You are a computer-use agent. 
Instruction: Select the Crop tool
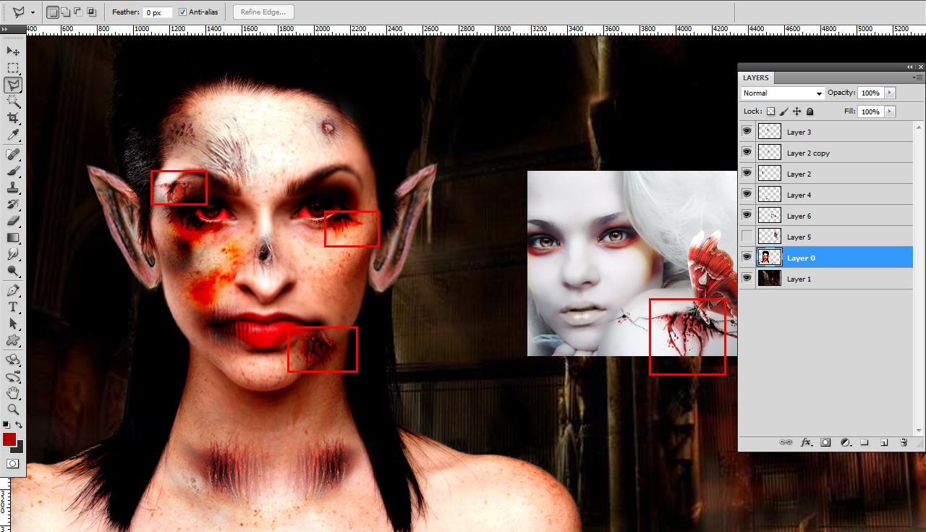13,118
